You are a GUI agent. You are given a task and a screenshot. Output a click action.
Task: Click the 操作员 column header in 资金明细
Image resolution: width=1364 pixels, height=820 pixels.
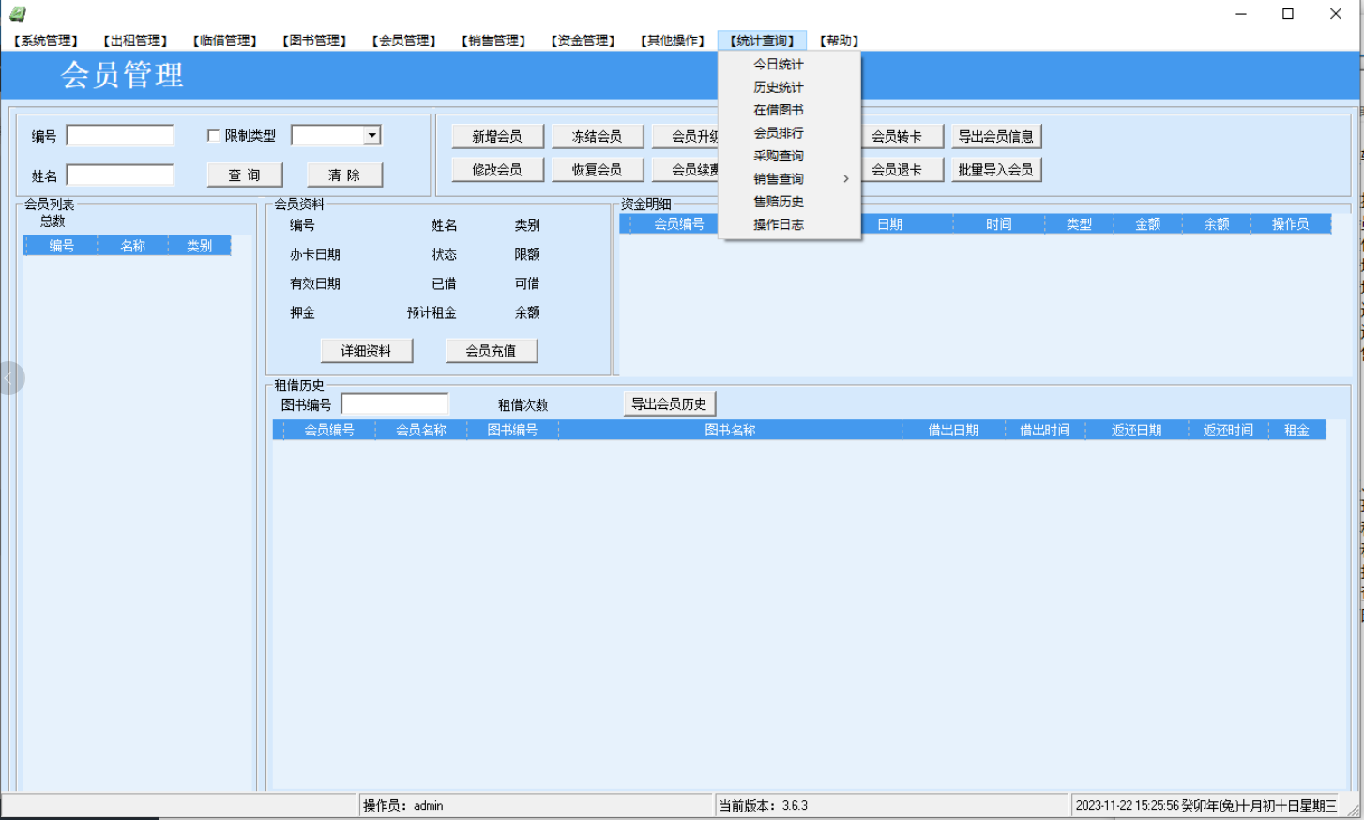(x=1291, y=224)
